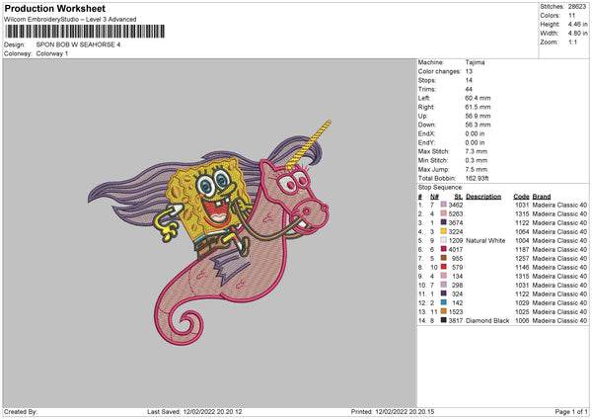
Task: Click the Min Stitch value 0.3 mm
Action: tap(477, 160)
